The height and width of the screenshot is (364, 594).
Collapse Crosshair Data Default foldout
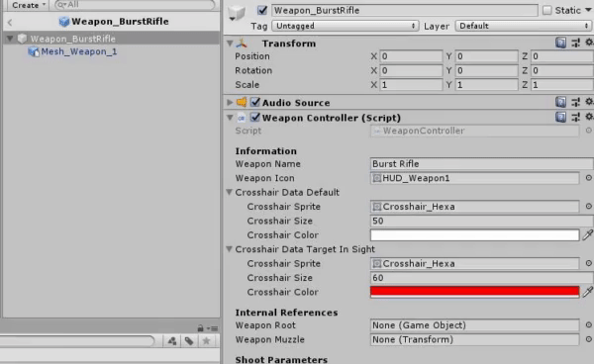pos(230,192)
